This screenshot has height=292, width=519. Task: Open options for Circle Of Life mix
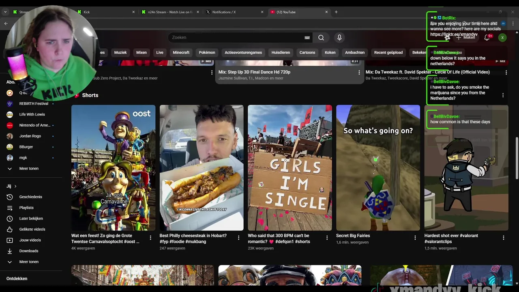pyautogui.click(x=506, y=73)
